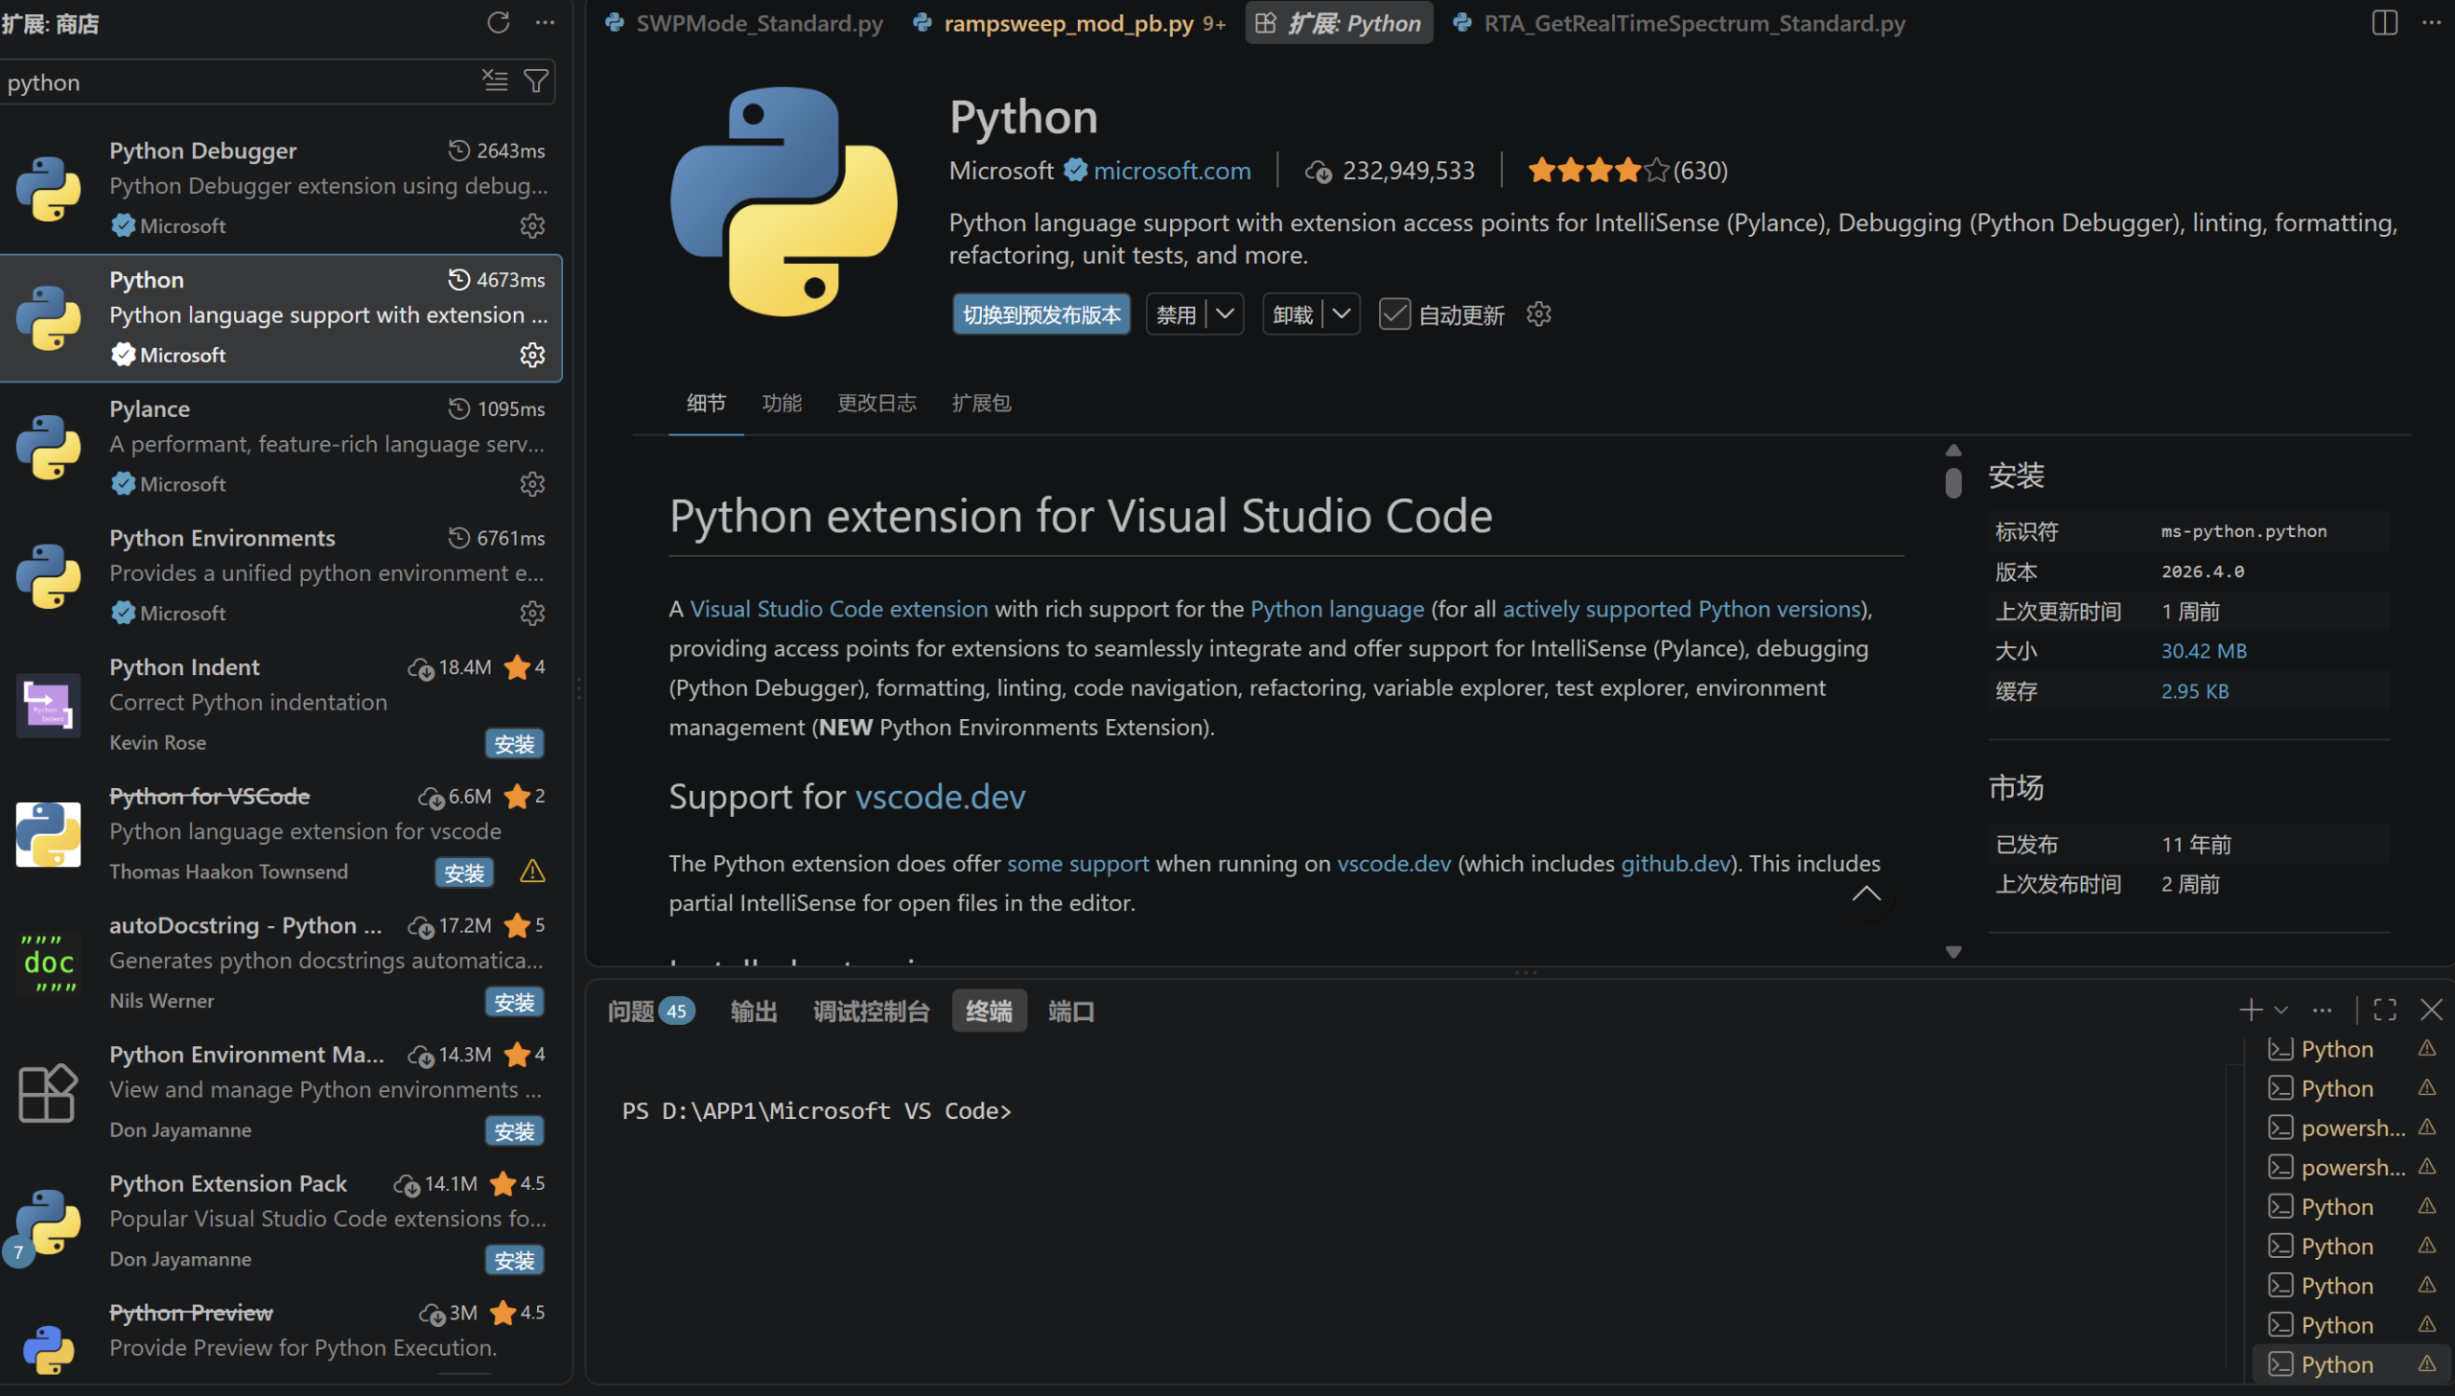Open the 更改日志 tab

point(877,403)
